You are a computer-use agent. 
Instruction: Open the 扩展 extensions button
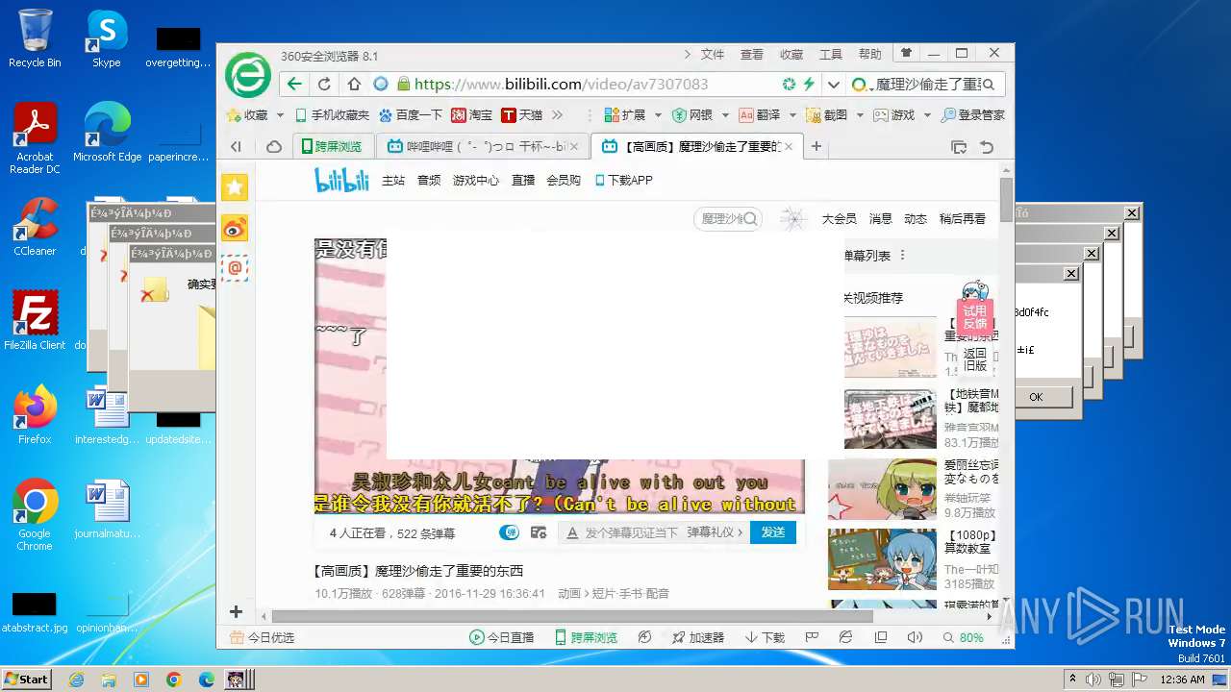click(x=624, y=115)
